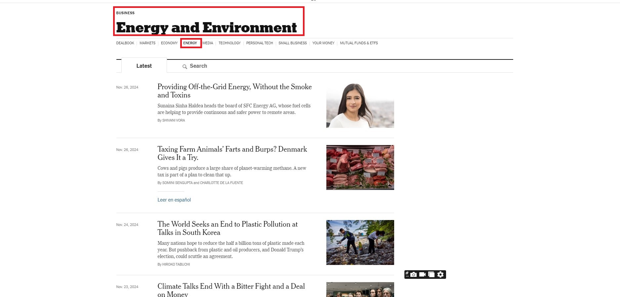Open settings via the gear icon
The height and width of the screenshot is (297, 620).
click(x=440, y=275)
